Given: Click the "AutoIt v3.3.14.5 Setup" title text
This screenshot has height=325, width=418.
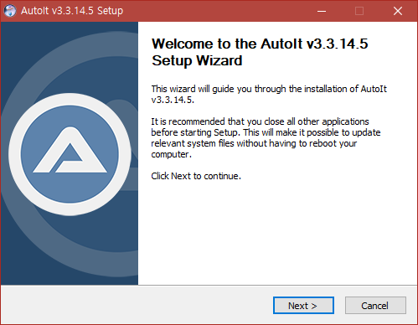Looking at the screenshot, I should click(x=72, y=11).
